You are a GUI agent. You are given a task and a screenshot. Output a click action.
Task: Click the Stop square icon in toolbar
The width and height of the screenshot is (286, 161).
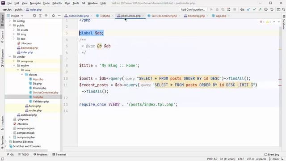coord(235,9)
